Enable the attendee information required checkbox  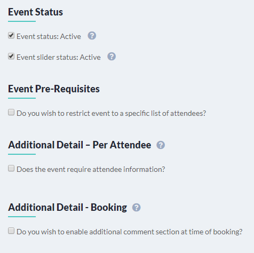(11, 168)
